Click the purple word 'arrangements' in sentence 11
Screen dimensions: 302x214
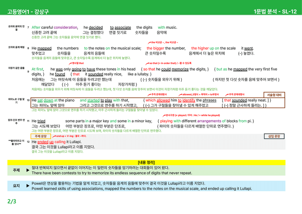(x=209, y=121)
